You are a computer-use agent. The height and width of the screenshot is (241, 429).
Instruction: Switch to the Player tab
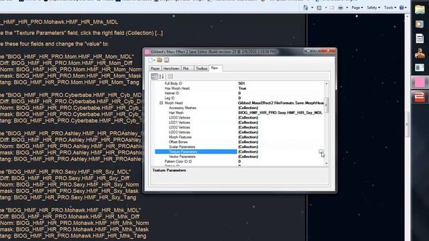click(155, 68)
